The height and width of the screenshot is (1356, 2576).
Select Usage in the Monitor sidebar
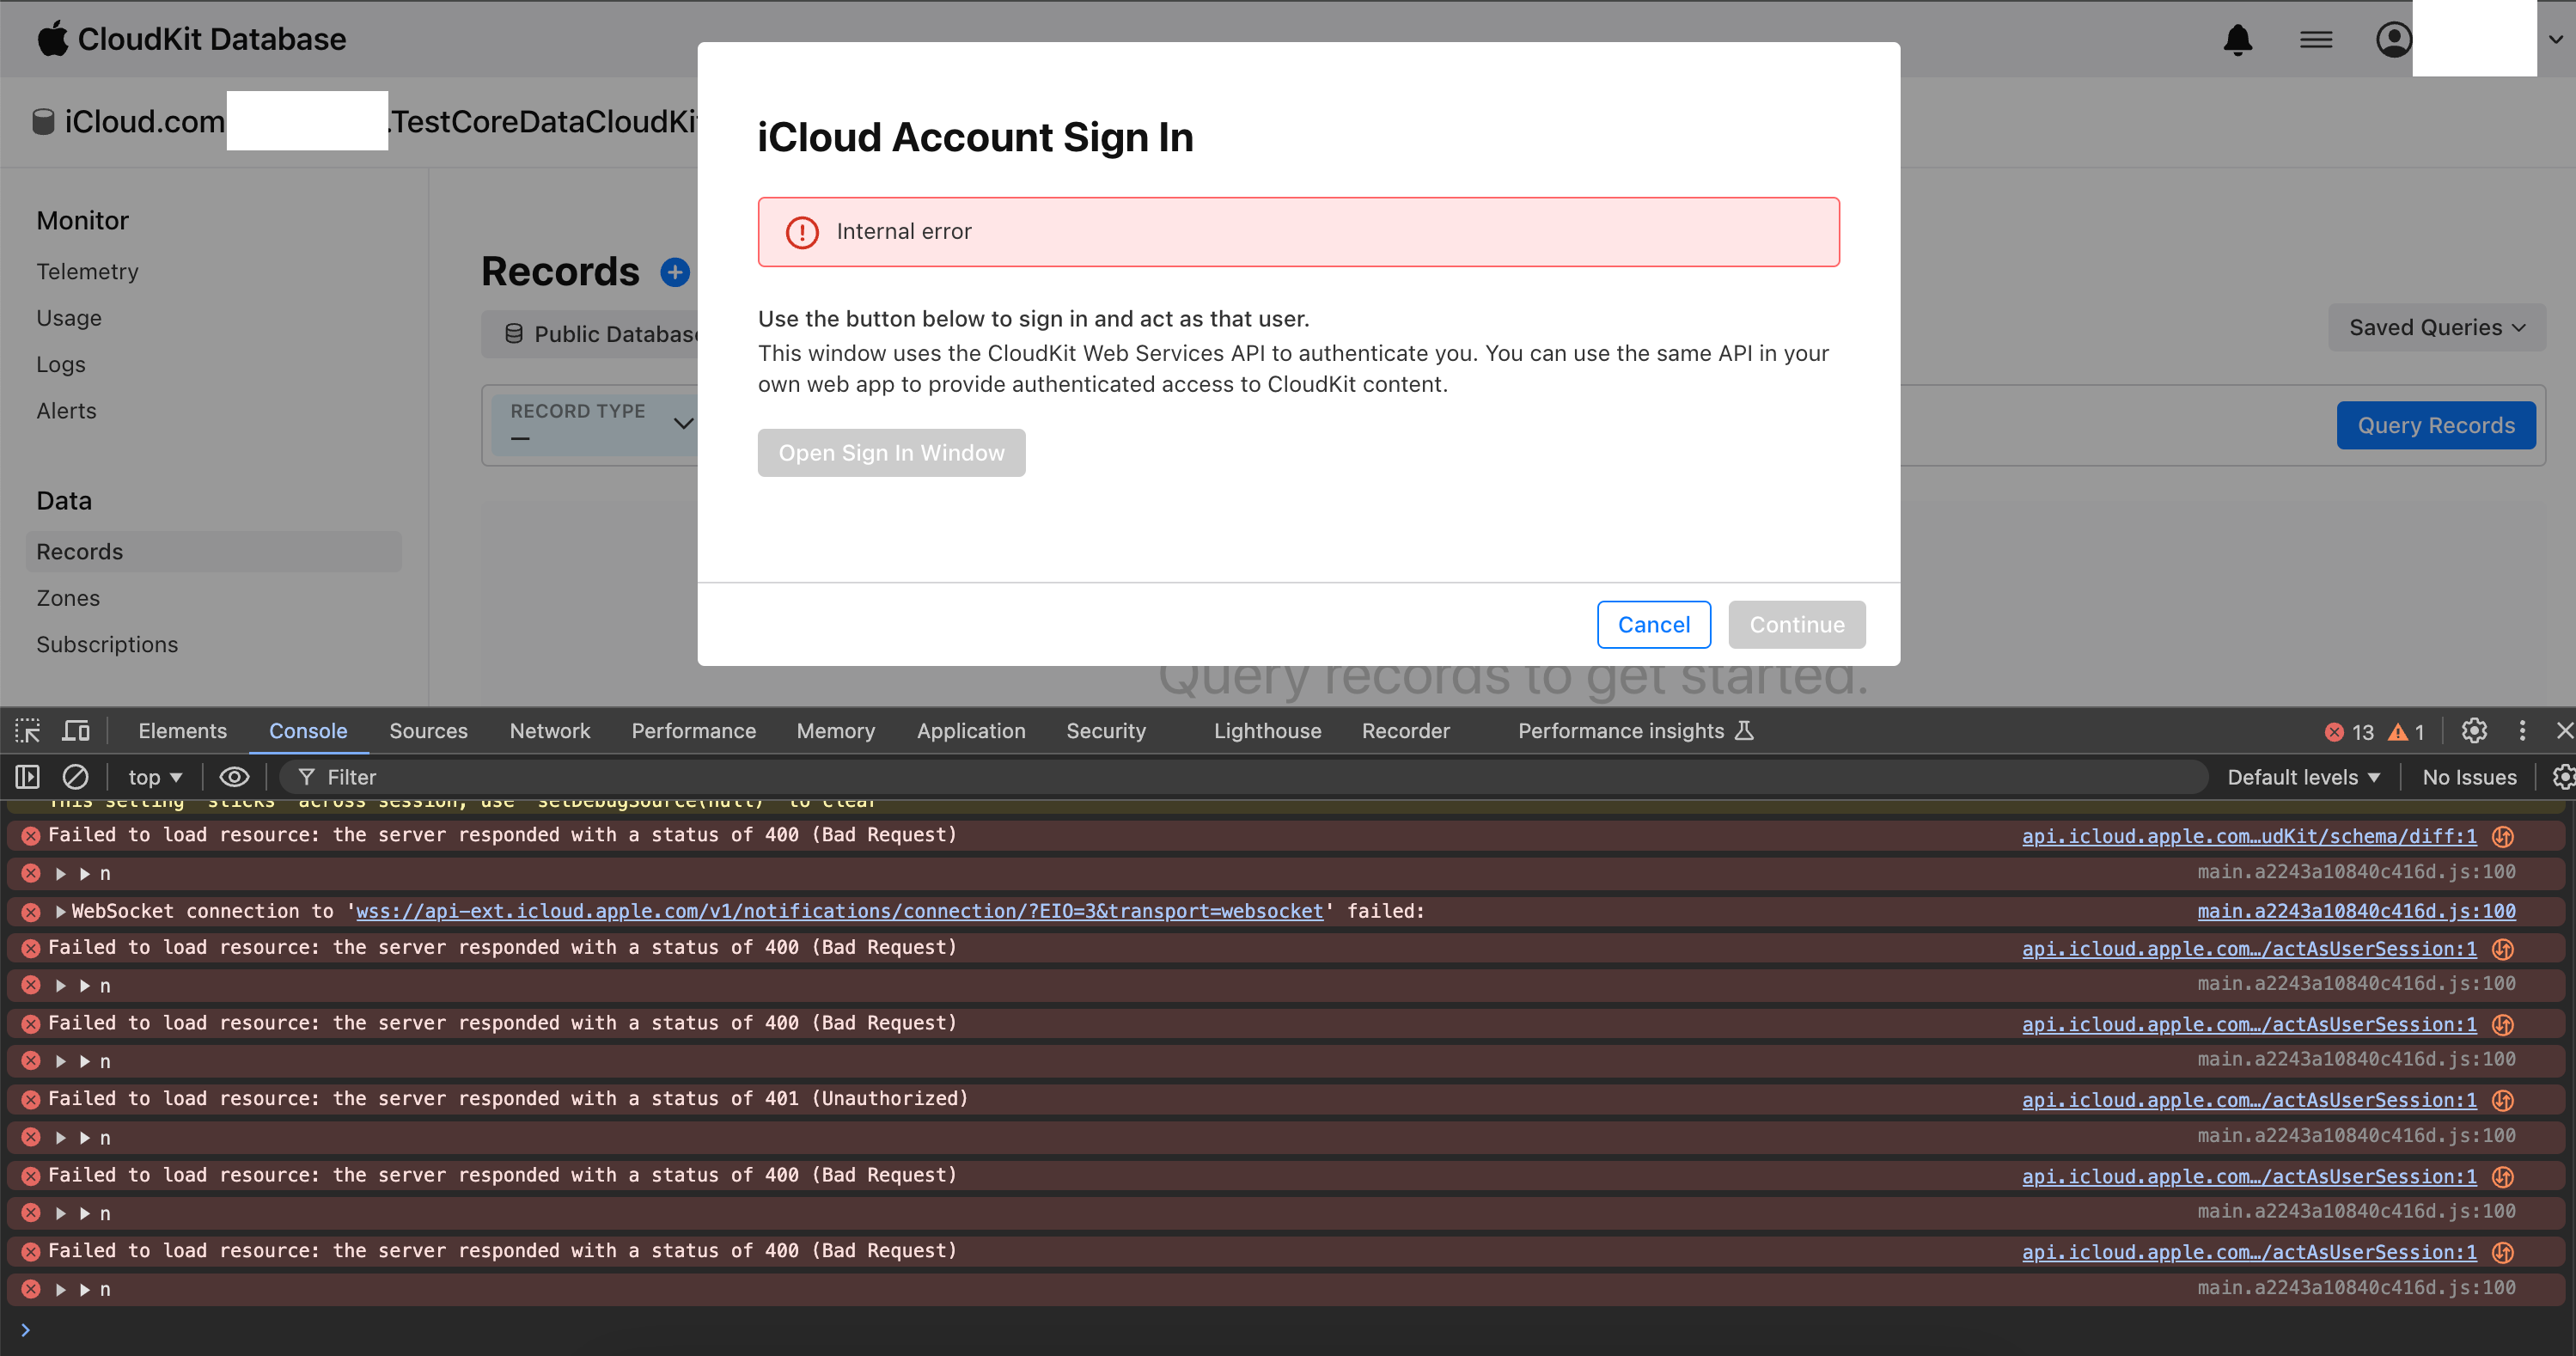69,318
